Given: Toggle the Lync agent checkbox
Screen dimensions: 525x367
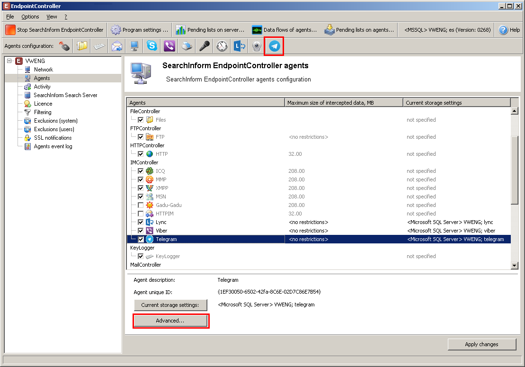Looking at the screenshot, I should [141, 223].
